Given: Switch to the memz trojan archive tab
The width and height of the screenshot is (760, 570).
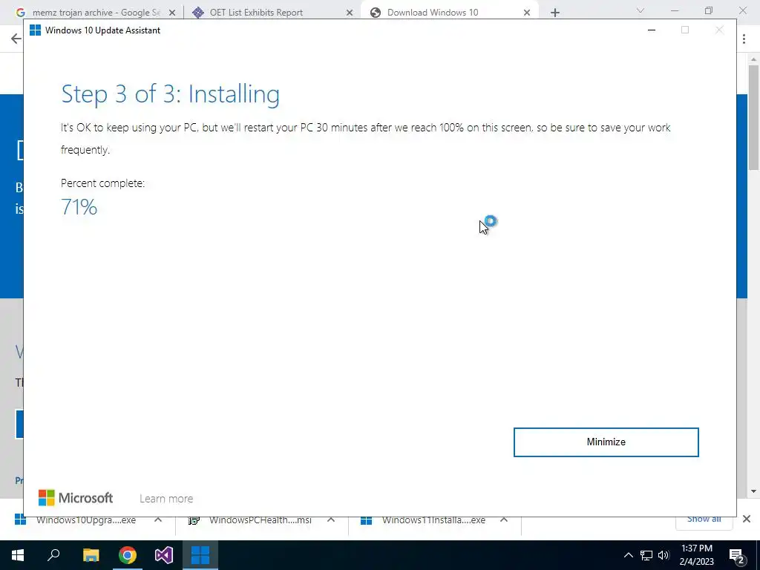Looking at the screenshot, I should tap(96, 13).
